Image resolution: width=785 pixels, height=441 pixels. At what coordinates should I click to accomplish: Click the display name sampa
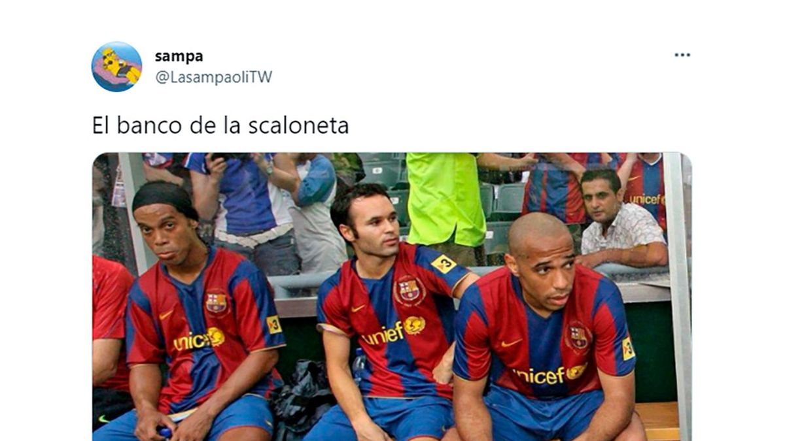tap(179, 56)
